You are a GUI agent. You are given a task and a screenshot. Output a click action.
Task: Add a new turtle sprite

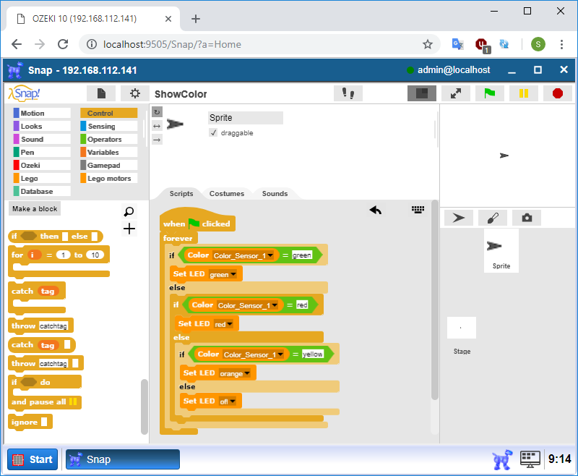pyautogui.click(x=458, y=218)
